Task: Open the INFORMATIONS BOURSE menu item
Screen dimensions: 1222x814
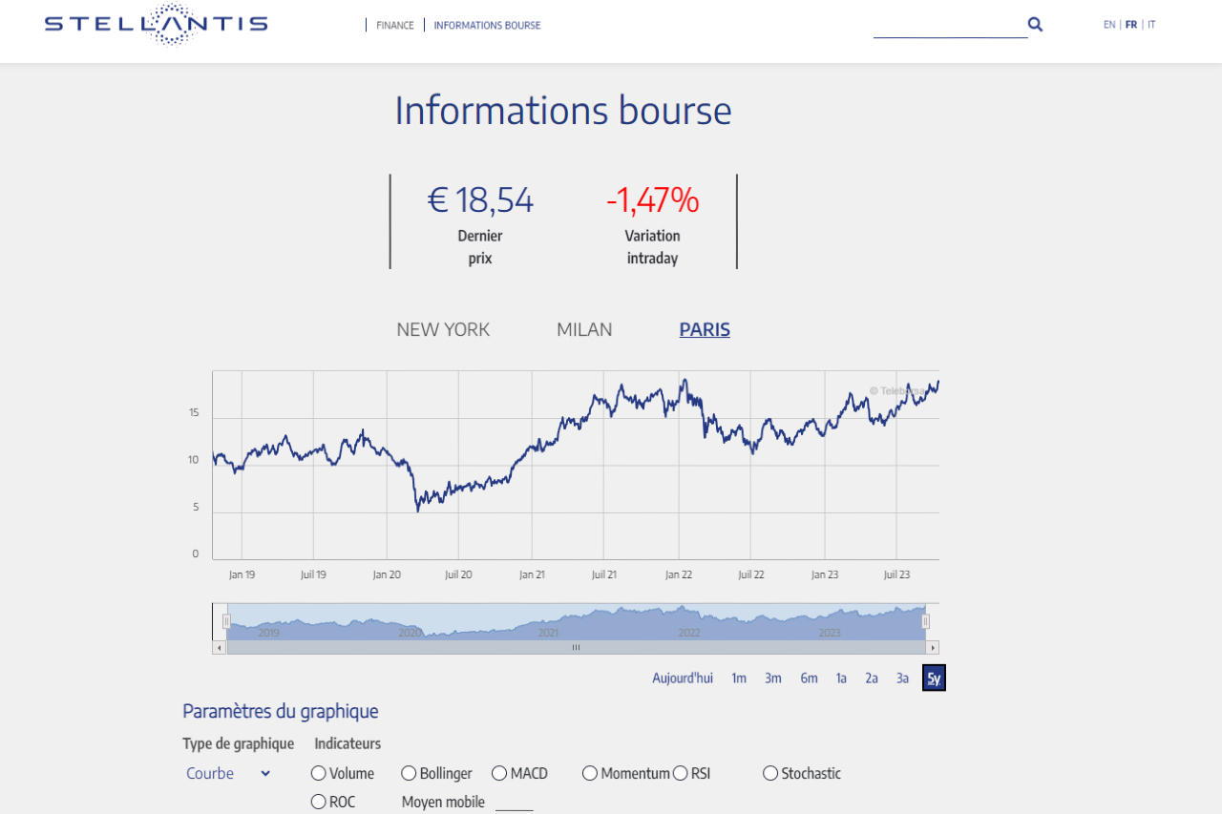Action: [487, 25]
